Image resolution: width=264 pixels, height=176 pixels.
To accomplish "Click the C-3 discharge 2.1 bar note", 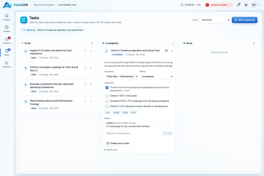I will tap(128, 126).
